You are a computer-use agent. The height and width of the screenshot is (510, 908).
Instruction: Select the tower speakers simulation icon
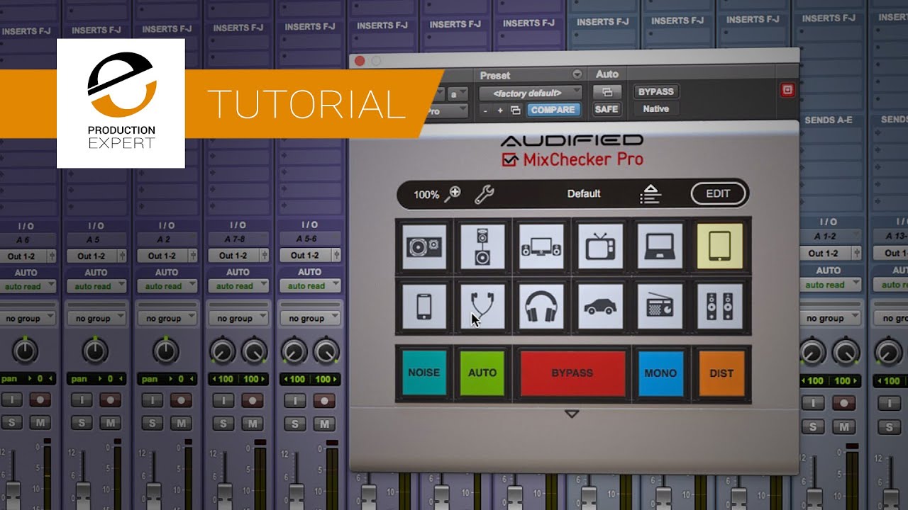720,307
